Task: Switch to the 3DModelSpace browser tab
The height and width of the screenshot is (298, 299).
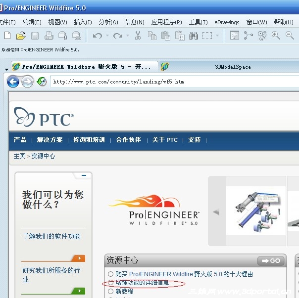Action: pyautogui.click(x=229, y=67)
